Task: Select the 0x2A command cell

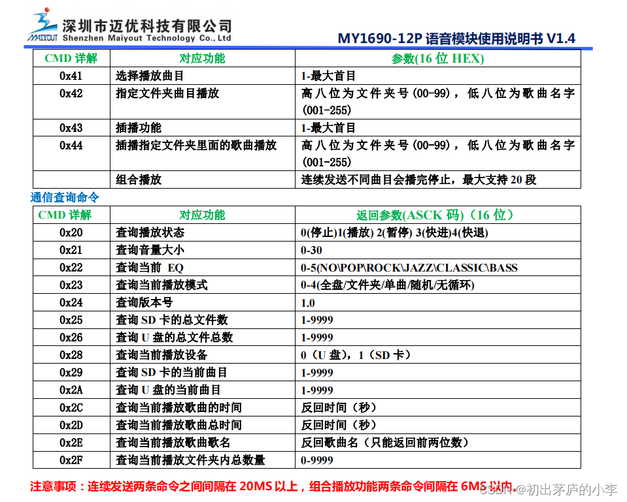Action: coord(71,390)
